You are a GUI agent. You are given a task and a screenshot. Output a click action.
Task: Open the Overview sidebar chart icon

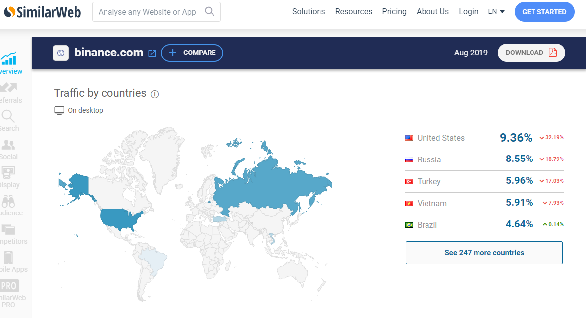click(x=8, y=58)
